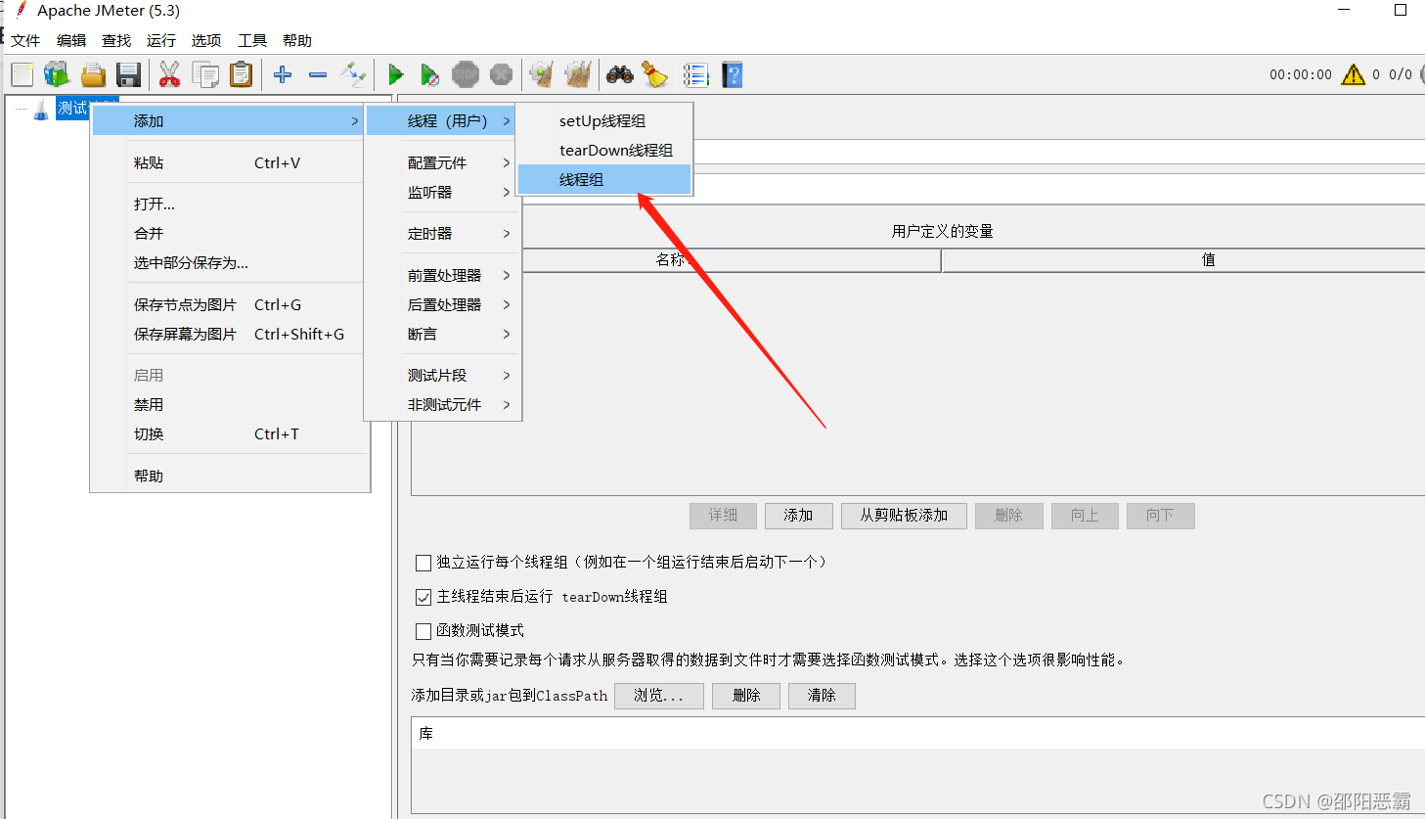Click the 清除 button for ClassPath

[x=822, y=696]
